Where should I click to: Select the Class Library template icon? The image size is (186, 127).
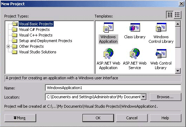tap(135, 27)
